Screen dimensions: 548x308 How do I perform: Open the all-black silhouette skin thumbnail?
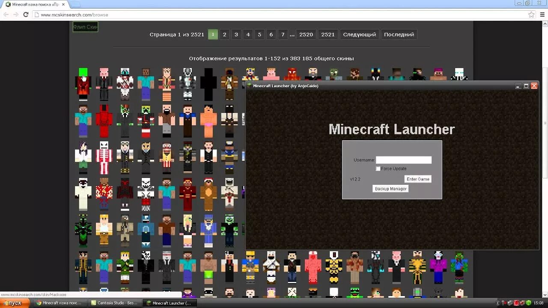[208, 84]
